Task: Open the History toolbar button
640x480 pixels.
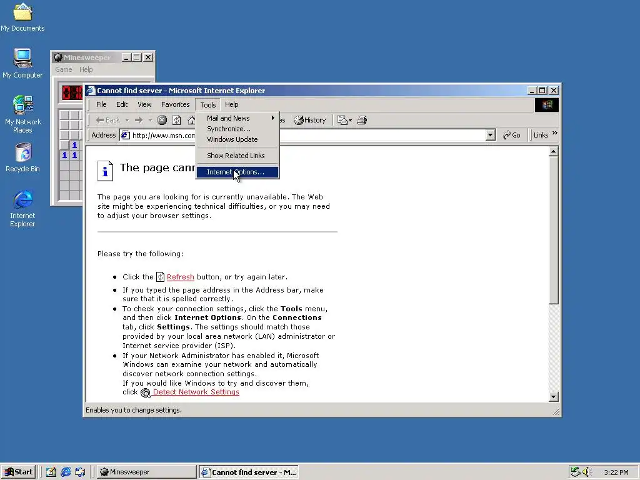Action: point(310,120)
